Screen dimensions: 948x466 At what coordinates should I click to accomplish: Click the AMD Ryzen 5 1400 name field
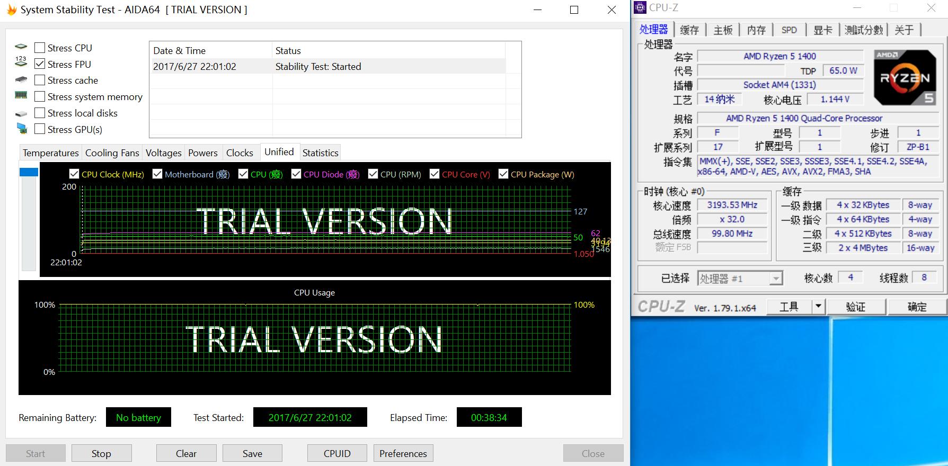[x=780, y=56]
